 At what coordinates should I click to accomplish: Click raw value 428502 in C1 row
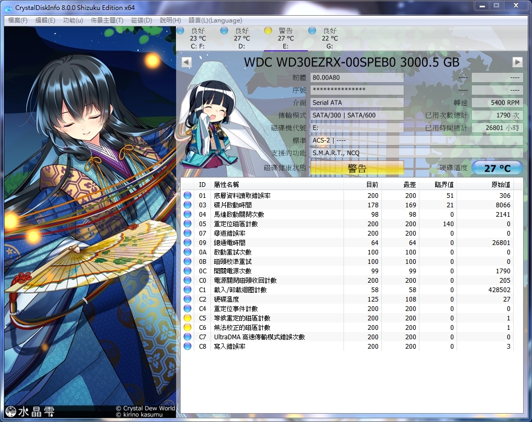499,290
